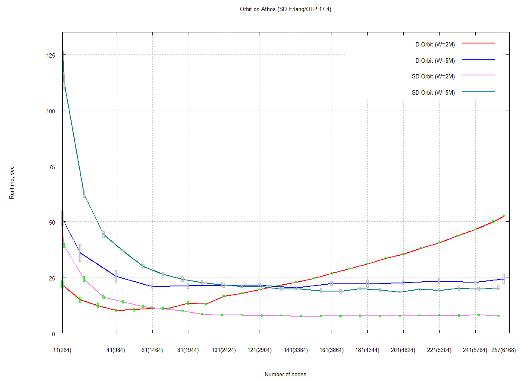The height and width of the screenshot is (381, 520).
Task: Select the 141(3384) x-axis tick label
Action: [295, 350]
